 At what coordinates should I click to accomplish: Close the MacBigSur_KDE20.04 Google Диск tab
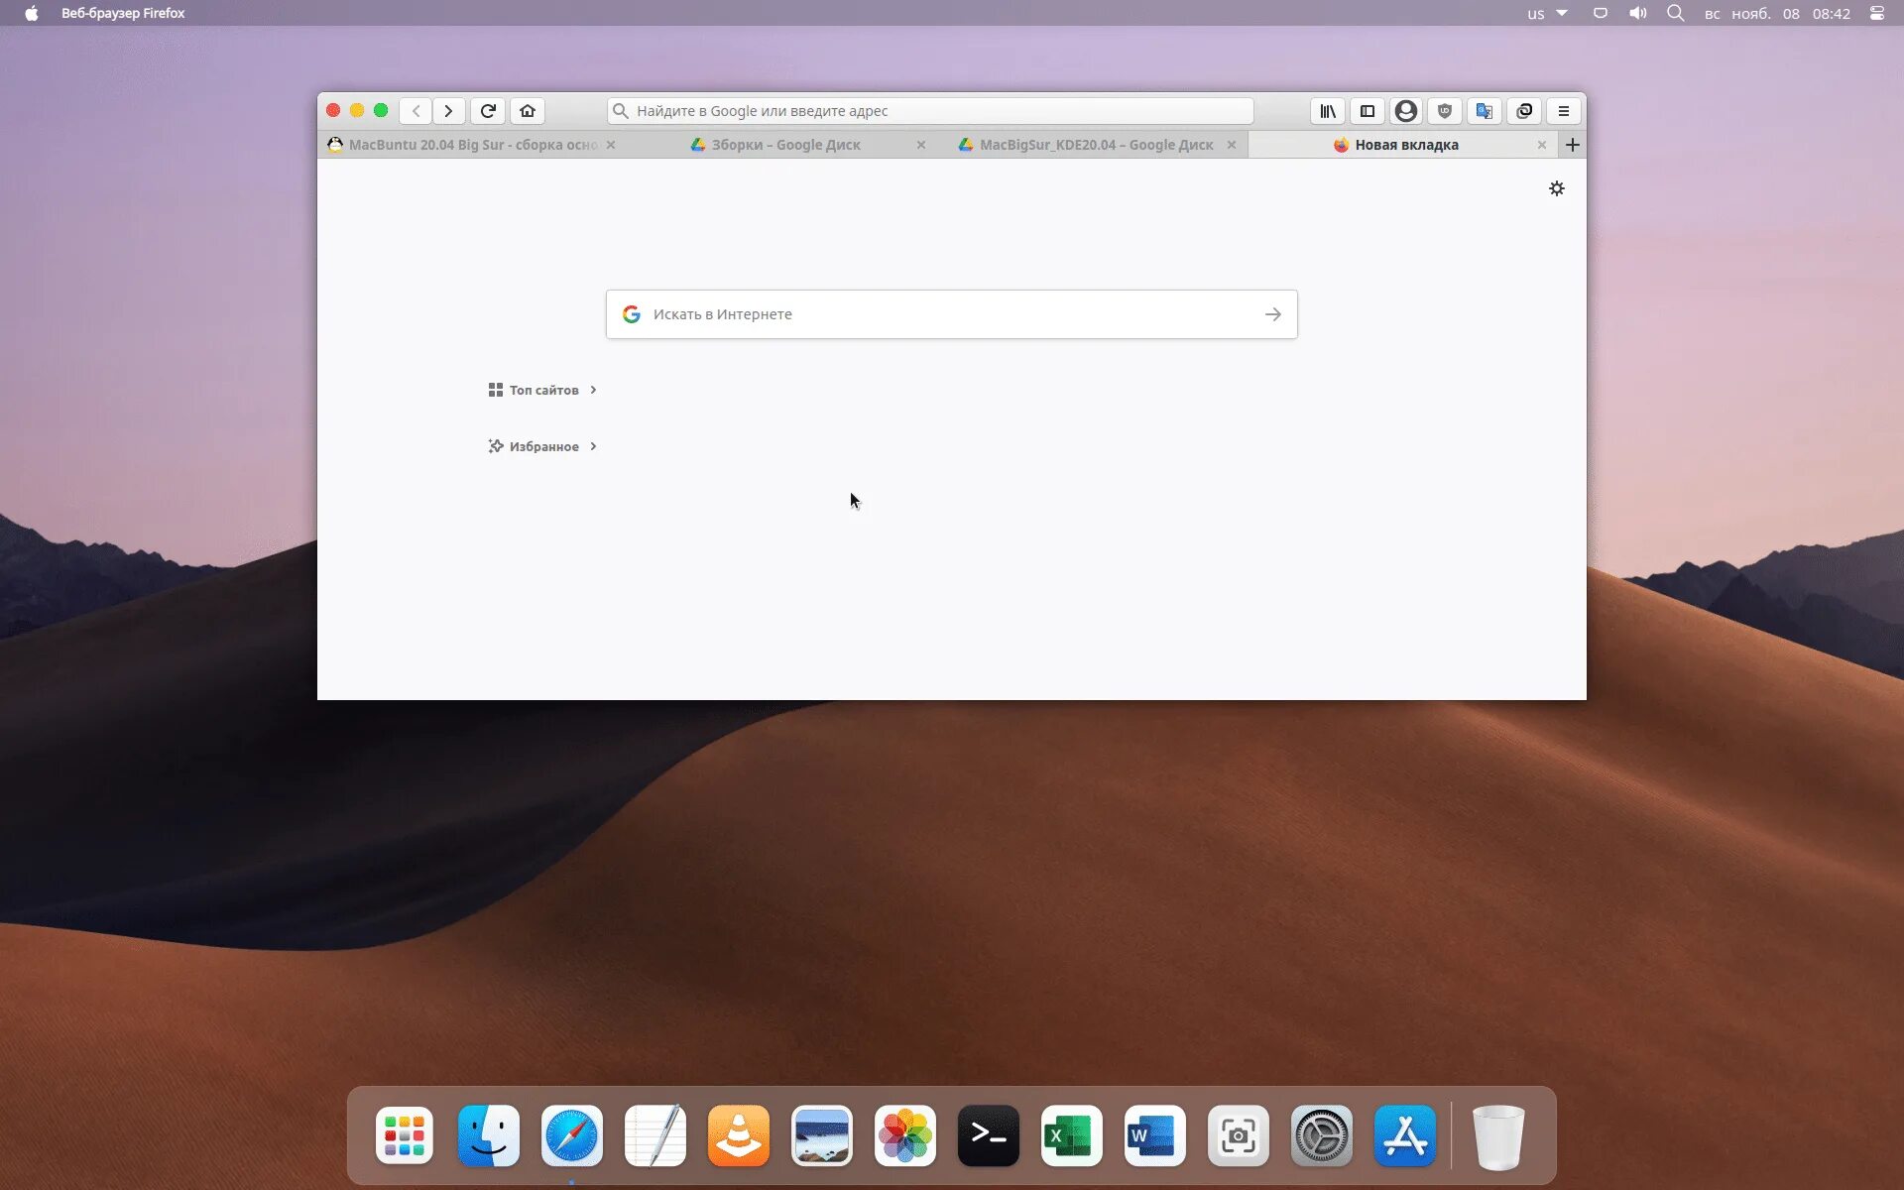pos(1232,145)
